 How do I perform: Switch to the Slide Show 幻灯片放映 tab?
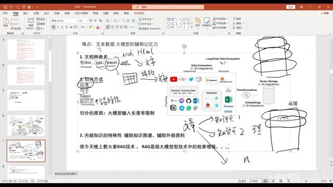click(x=81, y=13)
